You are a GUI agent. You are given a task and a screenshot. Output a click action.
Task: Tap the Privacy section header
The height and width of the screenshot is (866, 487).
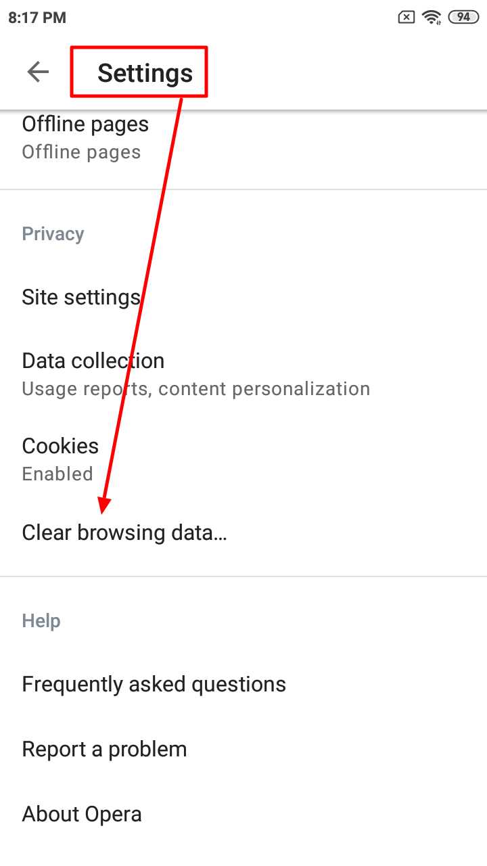tap(53, 234)
